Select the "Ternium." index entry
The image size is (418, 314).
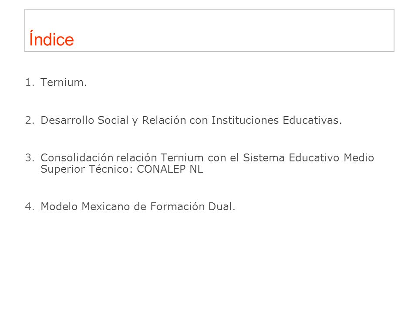point(64,82)
